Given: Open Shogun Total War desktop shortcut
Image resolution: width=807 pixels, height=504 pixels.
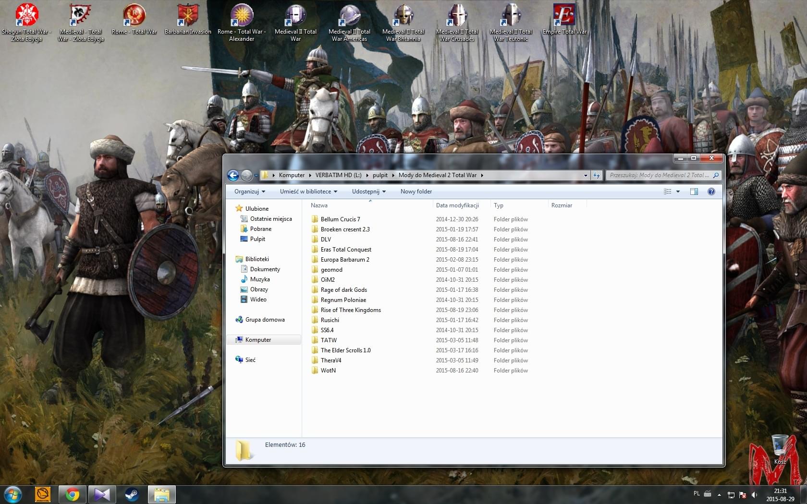Looking at the screenshot, I should click(26, 23).
